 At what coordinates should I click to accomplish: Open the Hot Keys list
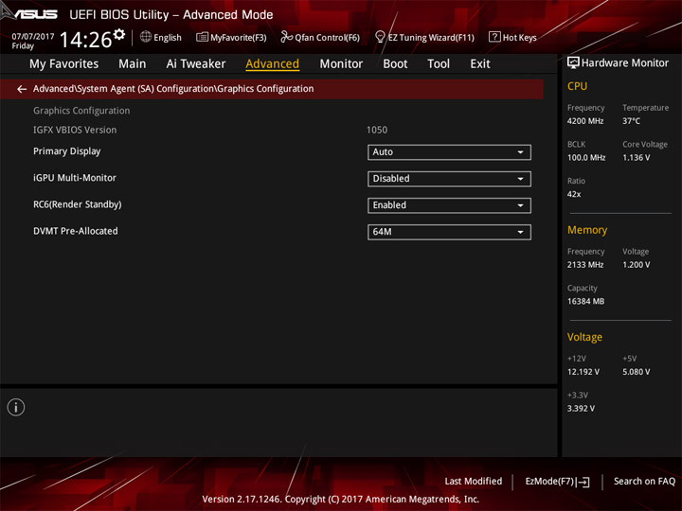pyautogui.click(x=512, y=37)
